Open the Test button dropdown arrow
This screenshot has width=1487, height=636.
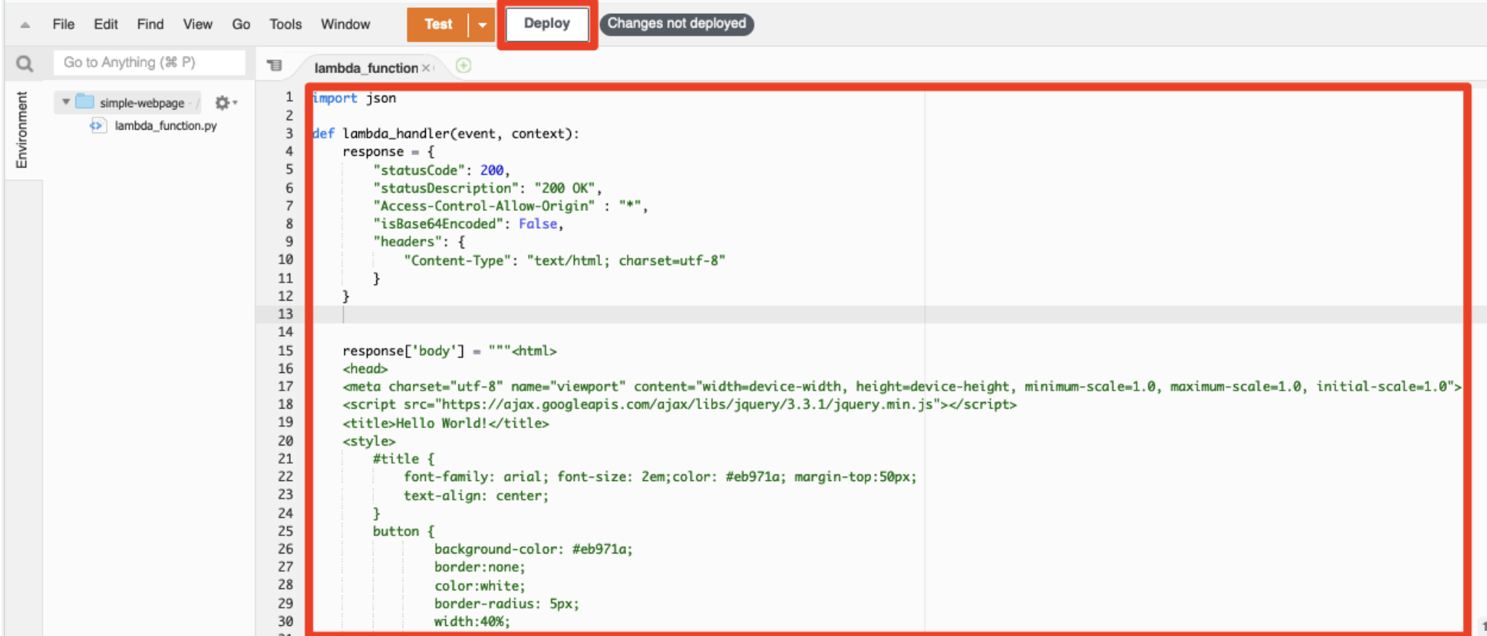(482, 25)
